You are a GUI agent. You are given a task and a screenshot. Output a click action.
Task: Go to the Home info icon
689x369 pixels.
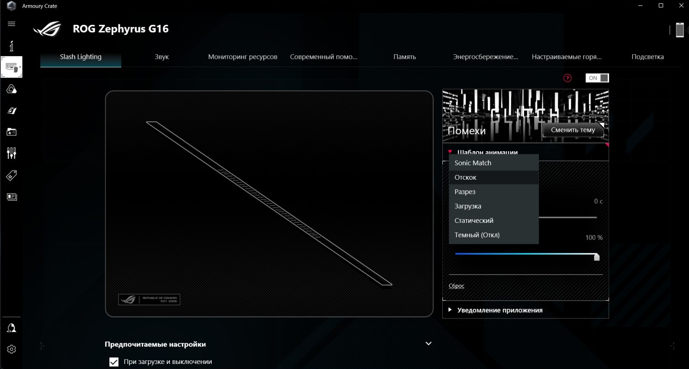[11, 46]
